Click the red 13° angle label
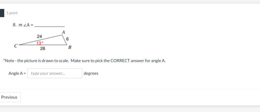260x112 pixels. click(x=40, y=43)
